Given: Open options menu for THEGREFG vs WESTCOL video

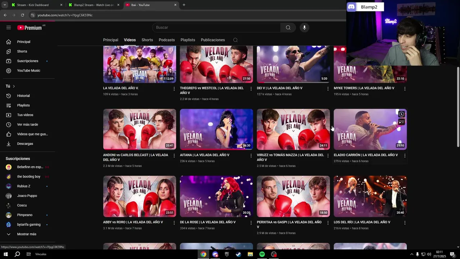Looking at the screenshot, I should pos(251,88).
